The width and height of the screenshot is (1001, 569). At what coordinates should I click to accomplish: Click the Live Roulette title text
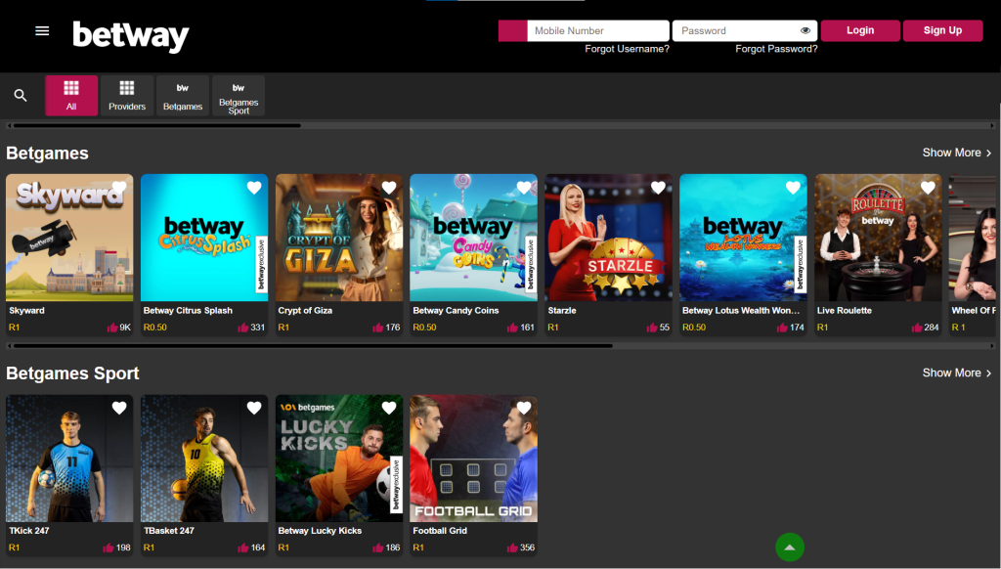click(x=844, y=310)
